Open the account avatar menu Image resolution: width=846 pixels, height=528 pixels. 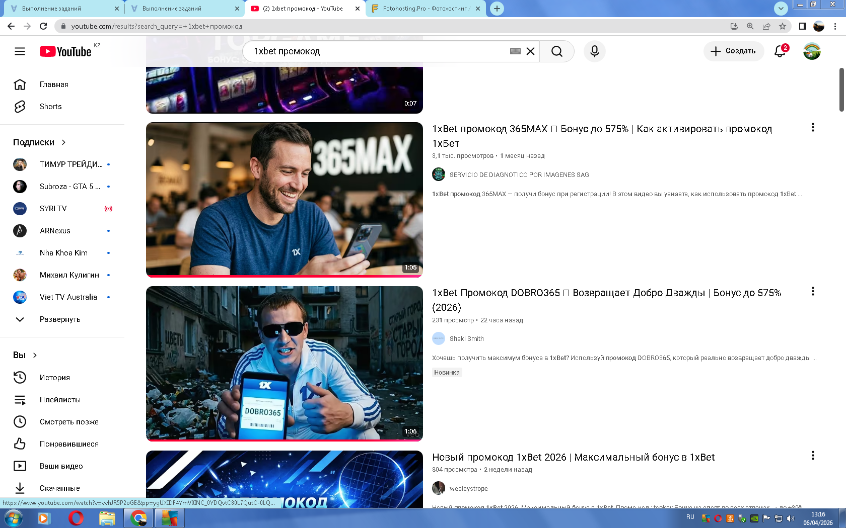coord(812,51)
